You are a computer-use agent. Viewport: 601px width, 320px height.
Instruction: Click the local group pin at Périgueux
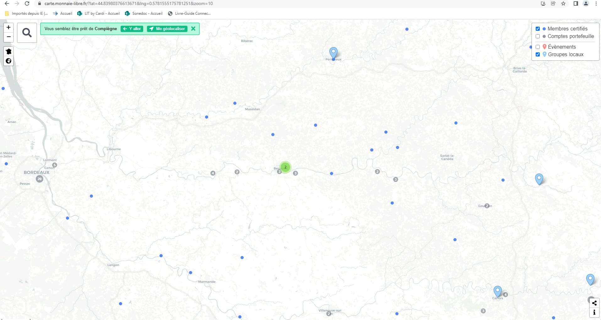[333, 53]
